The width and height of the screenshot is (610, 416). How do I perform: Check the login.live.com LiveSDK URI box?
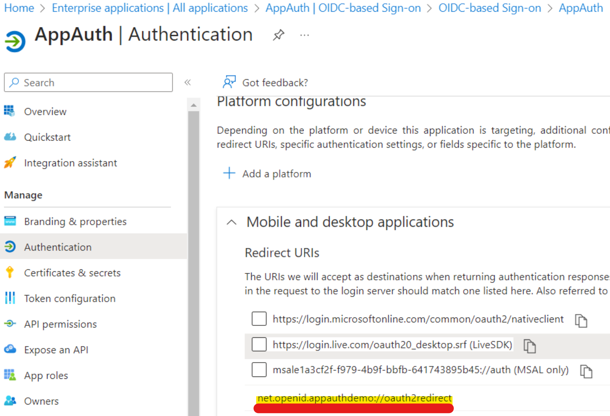click(259, 344)
